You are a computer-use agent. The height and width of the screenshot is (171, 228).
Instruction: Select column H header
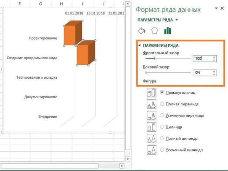(61, 4)
